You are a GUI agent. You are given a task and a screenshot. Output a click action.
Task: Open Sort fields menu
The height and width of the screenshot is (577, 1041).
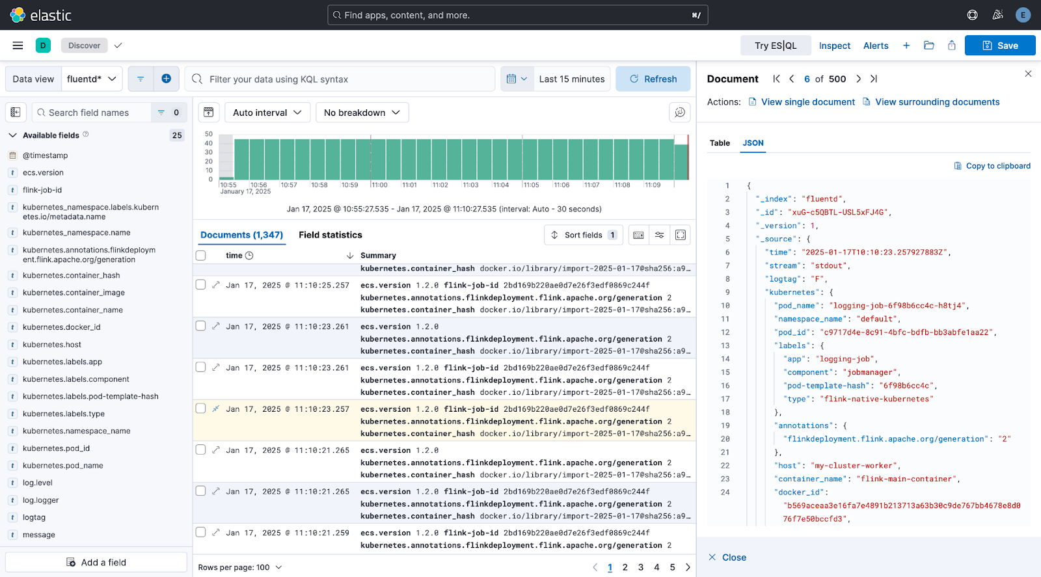[x=584, y=235]
